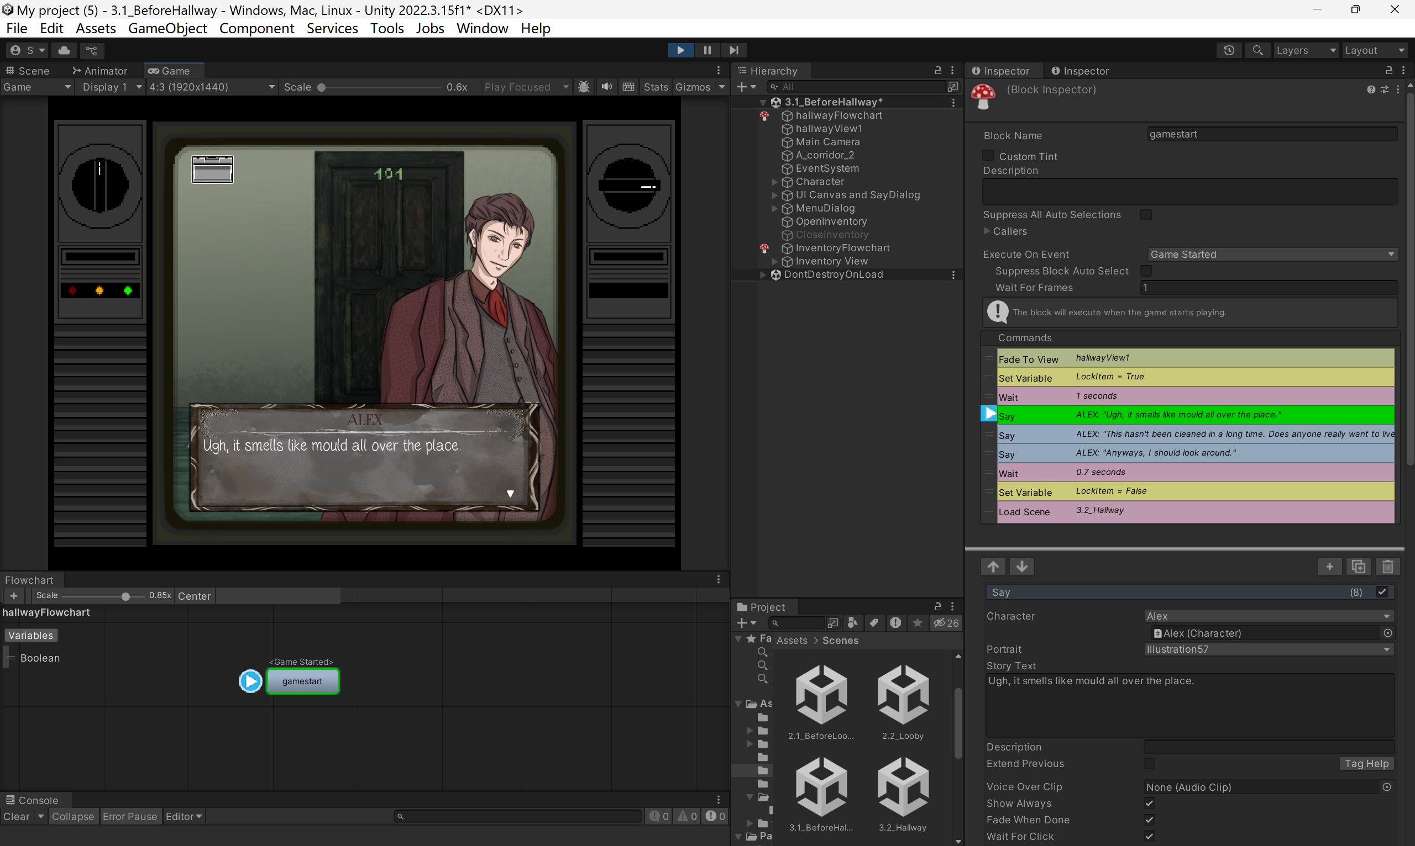Lock the Inspector panel

tap(1389, 70)
